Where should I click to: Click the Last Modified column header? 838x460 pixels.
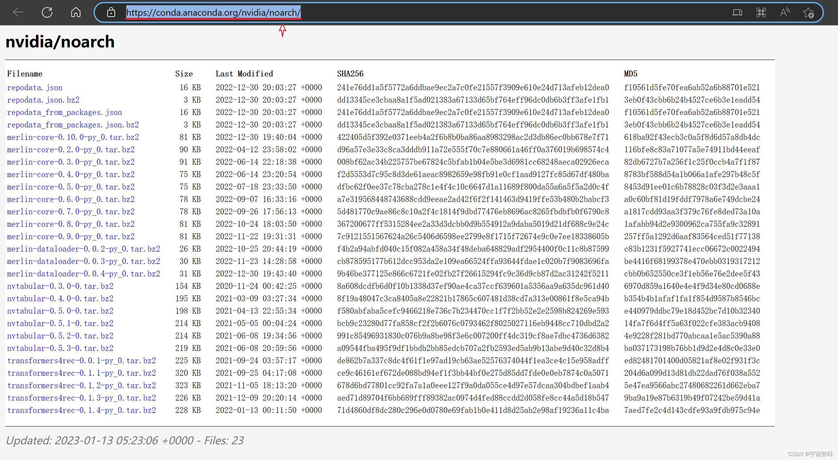pos(244,74)
